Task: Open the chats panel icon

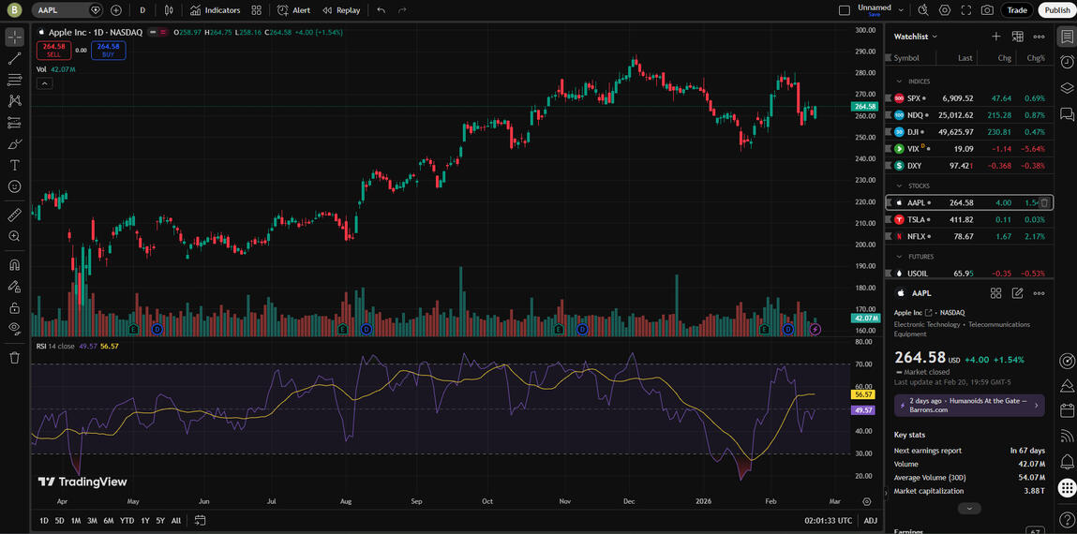Action: click(1066, 113)
